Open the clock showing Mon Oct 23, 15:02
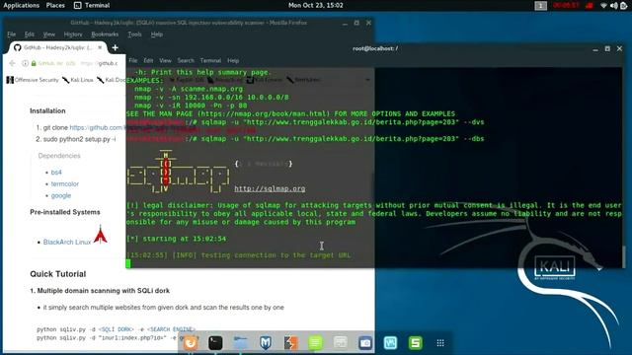This screenshot has width=632, height=355. pos(316,5)
